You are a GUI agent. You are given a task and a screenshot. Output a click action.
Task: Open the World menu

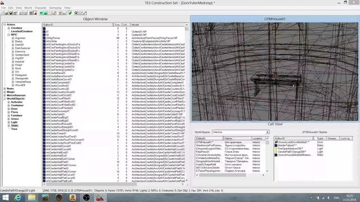pyautogui.click(x=28, y=8)
